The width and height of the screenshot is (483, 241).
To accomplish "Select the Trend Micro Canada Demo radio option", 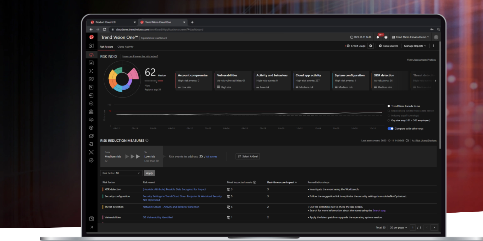I will (388, 106).
